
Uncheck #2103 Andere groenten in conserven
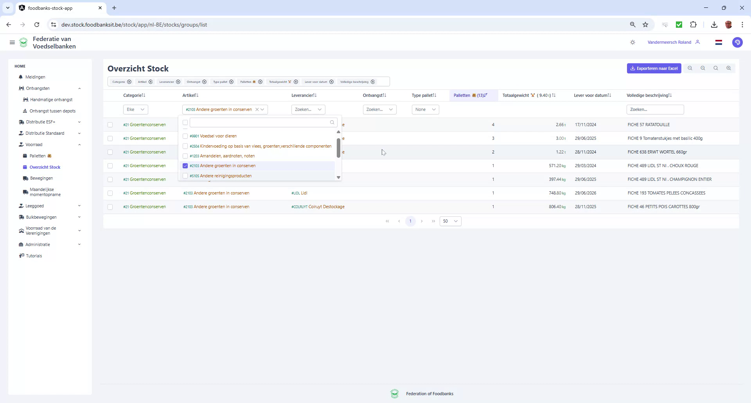coord(185,166)
